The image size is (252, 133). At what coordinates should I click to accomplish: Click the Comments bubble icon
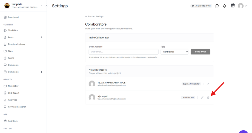tap(5, 65)
